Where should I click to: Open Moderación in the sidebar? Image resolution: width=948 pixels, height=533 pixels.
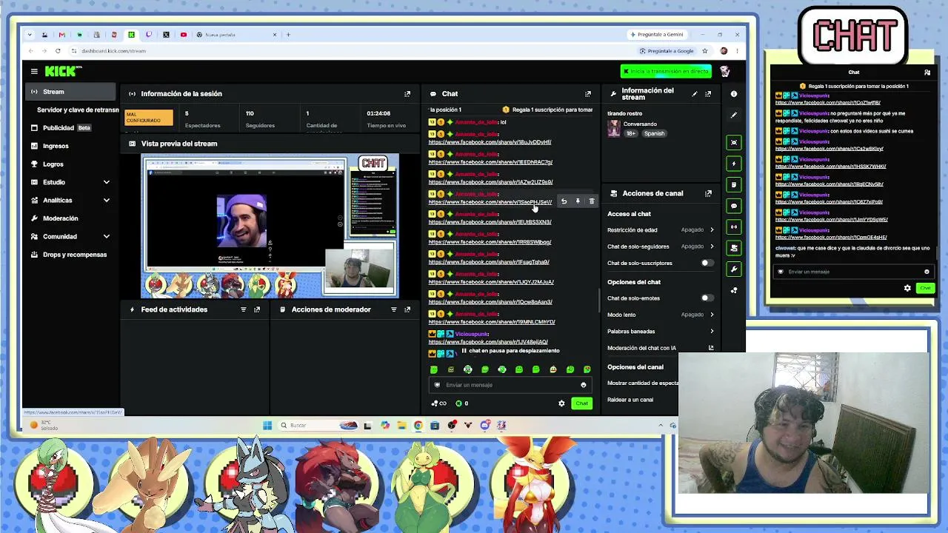71,218
